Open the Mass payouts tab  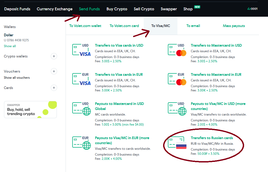pos(234,26)
